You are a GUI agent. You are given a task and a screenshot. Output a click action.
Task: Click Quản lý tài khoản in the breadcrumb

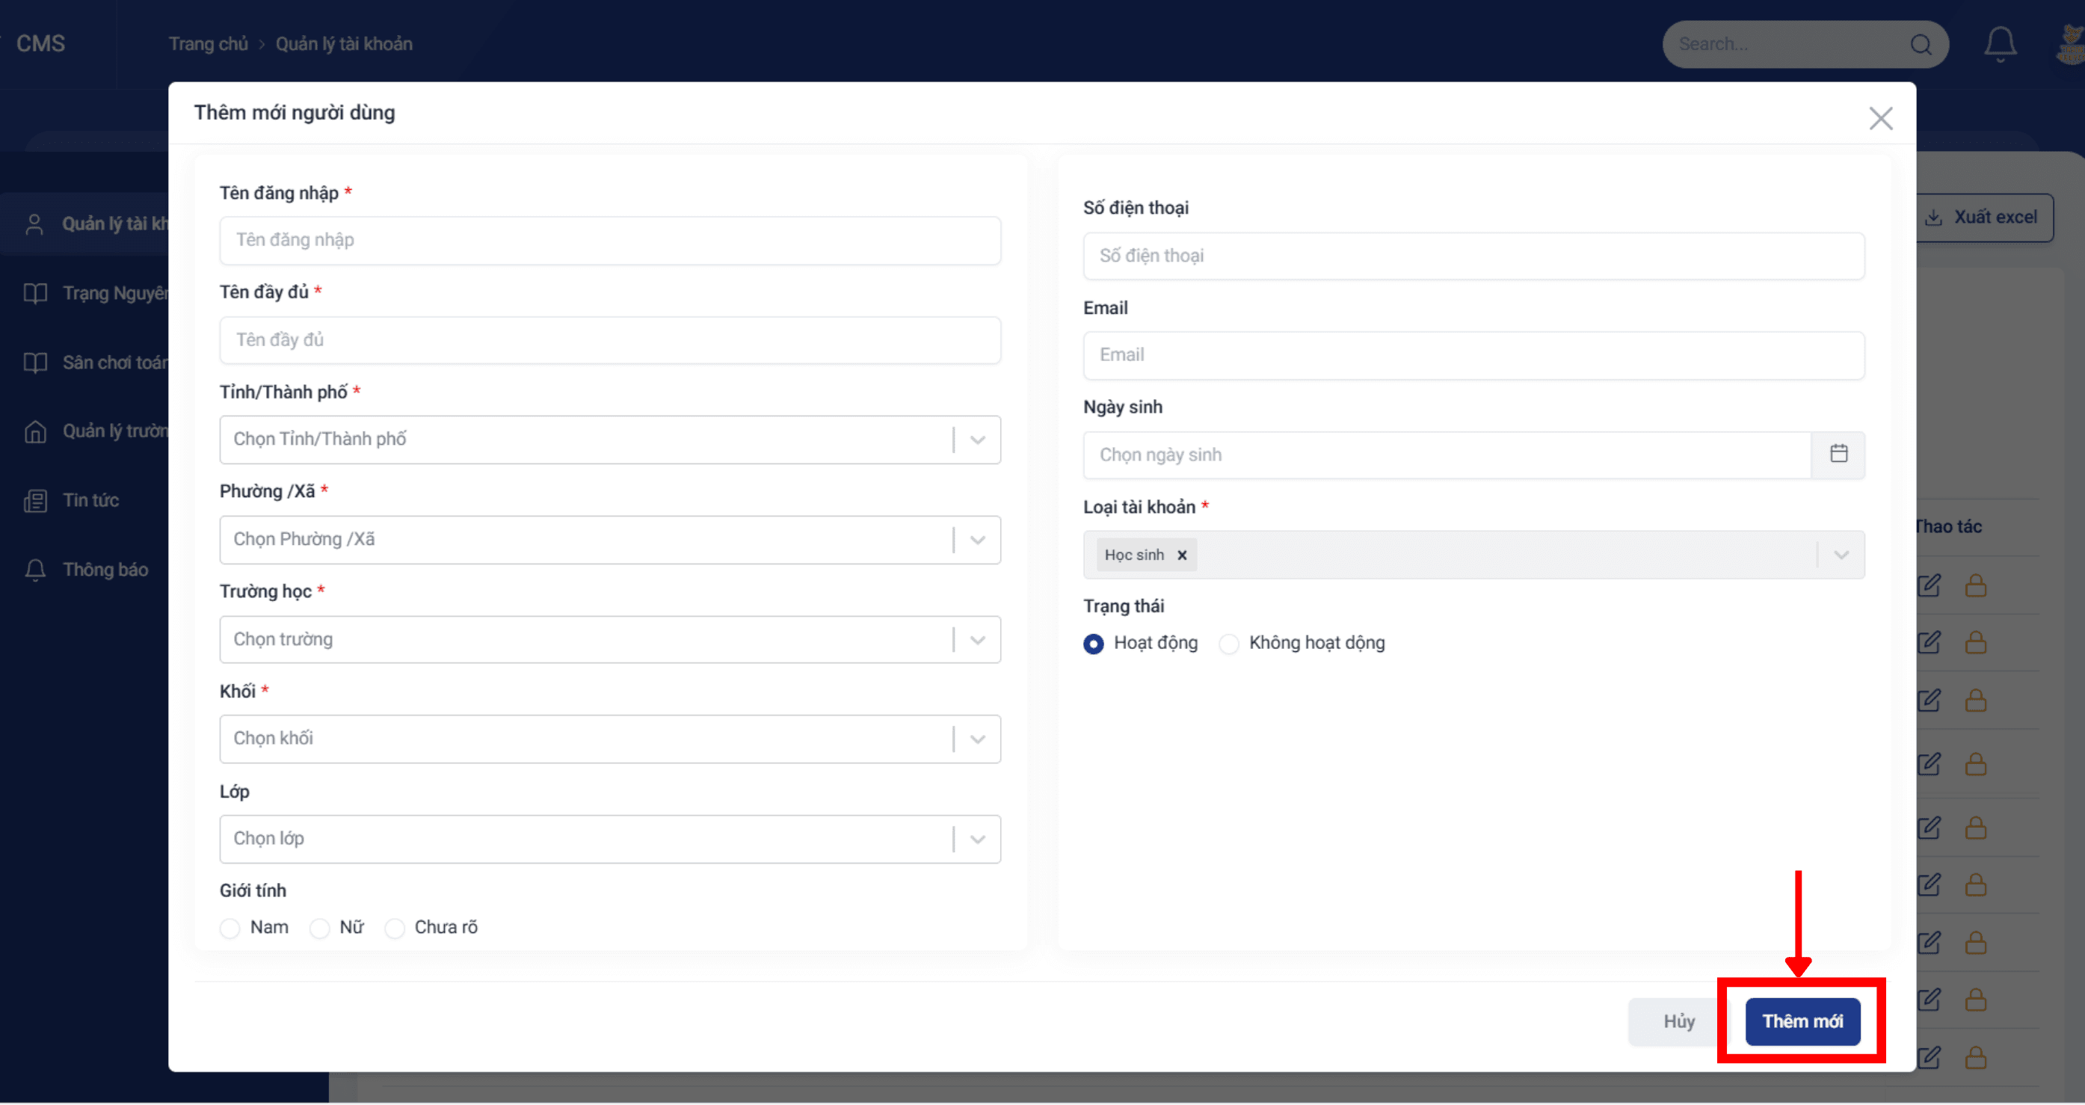point(344,43)
